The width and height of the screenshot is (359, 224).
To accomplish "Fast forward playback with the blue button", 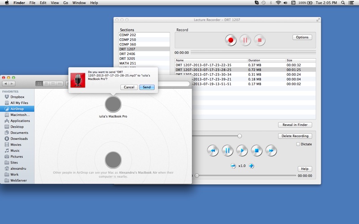I will (x=271, y=151).
